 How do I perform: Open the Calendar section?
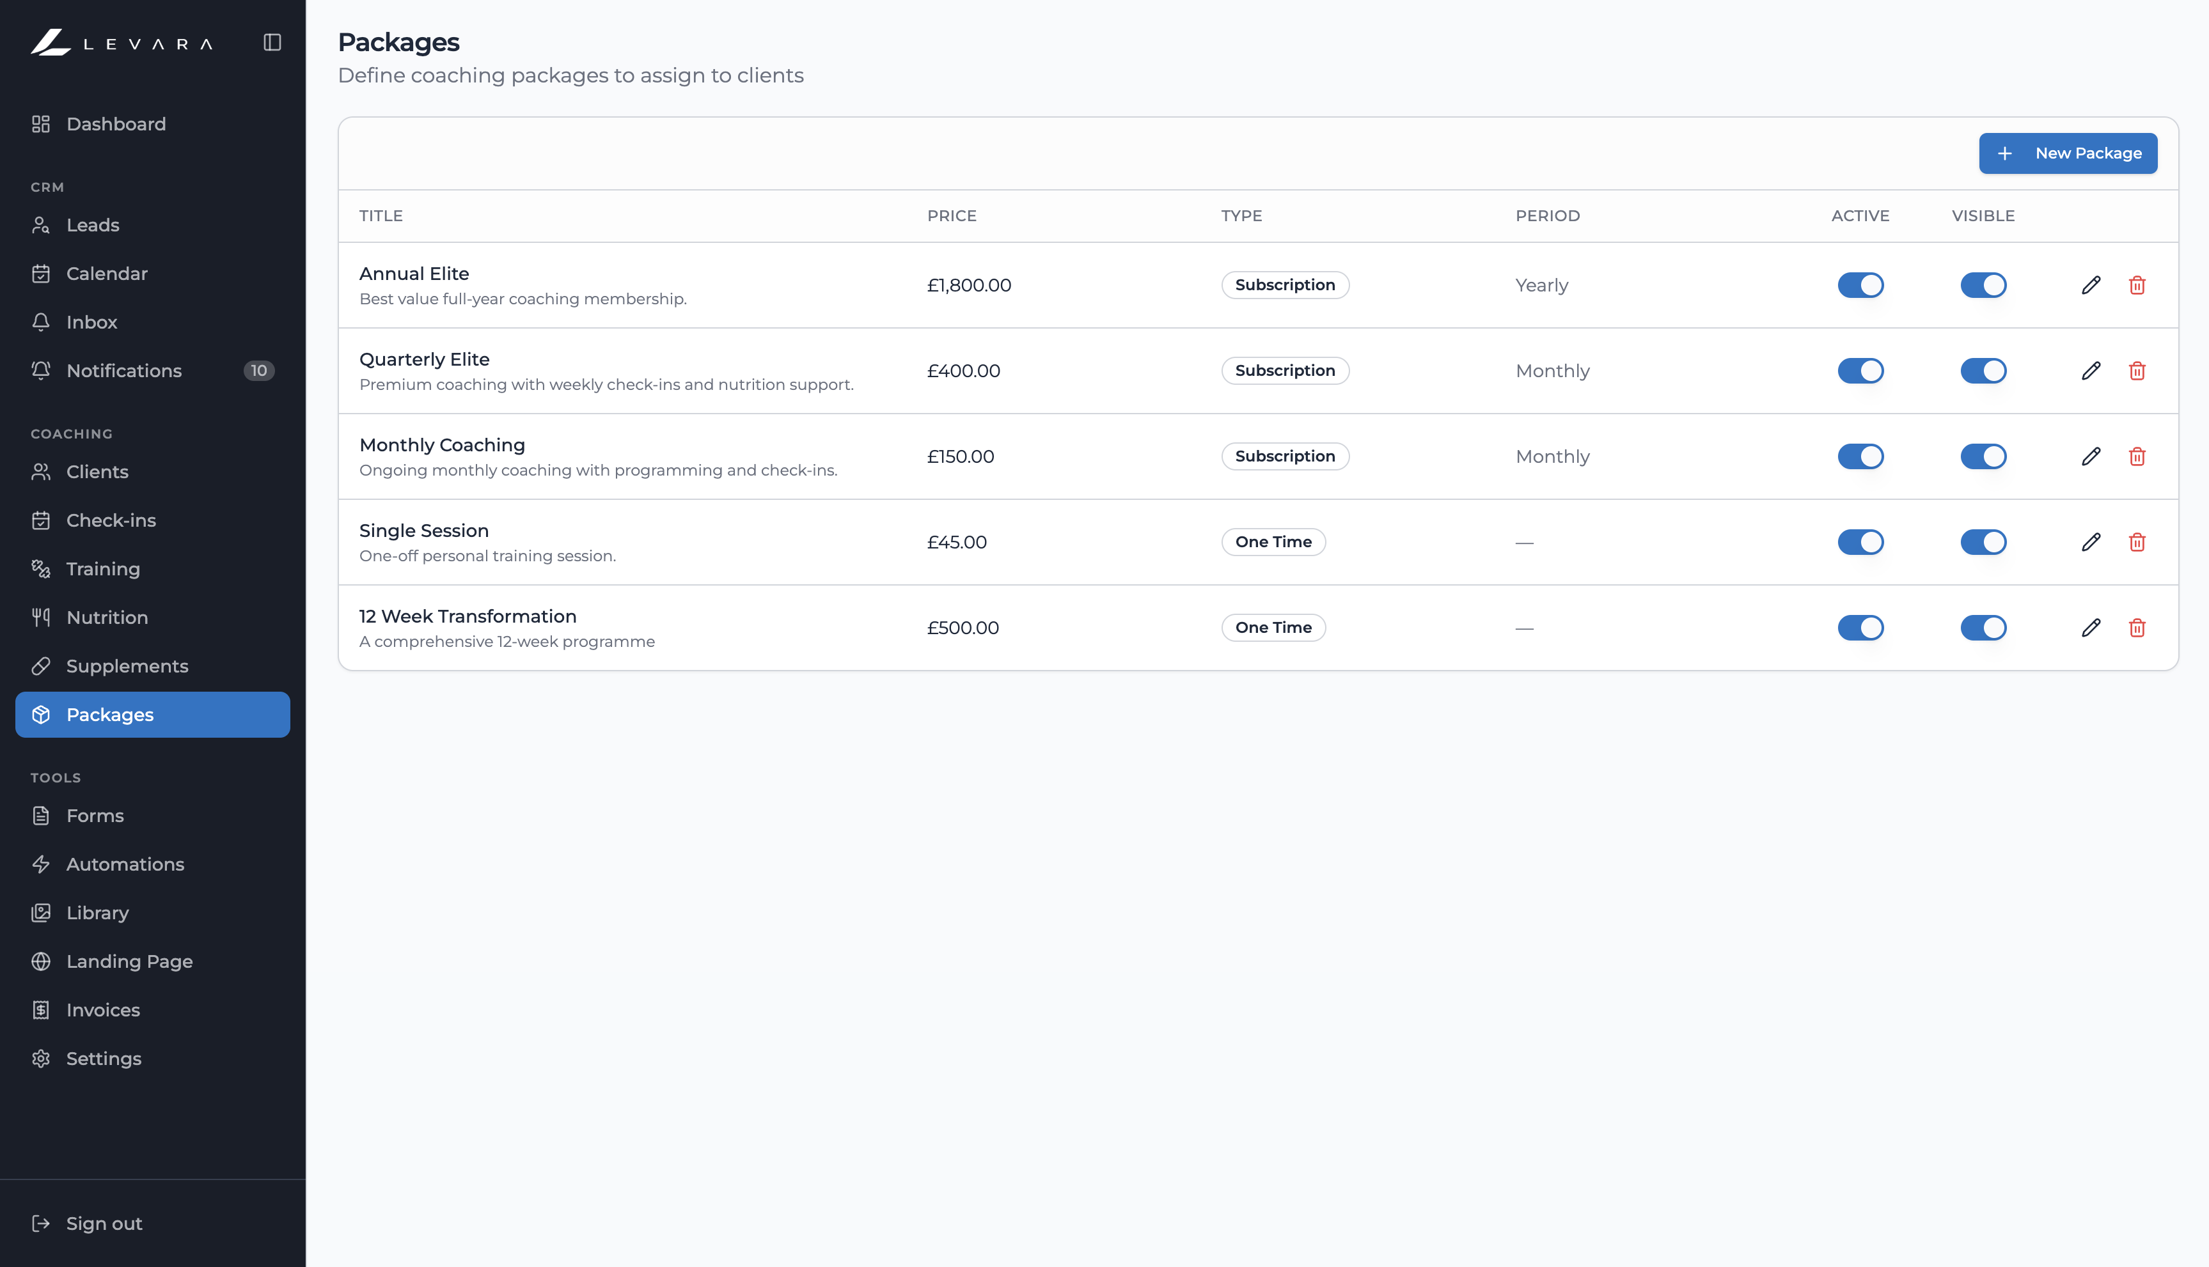pyautogui.click(x=152, y=273)
